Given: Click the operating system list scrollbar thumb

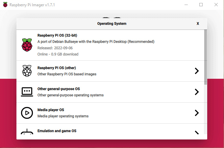Looking at the screenshot, I should click(206, 57).
